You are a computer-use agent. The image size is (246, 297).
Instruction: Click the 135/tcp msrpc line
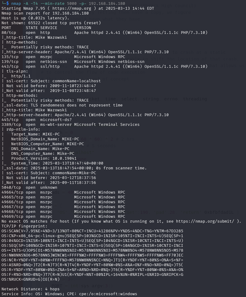click(63, 57)
